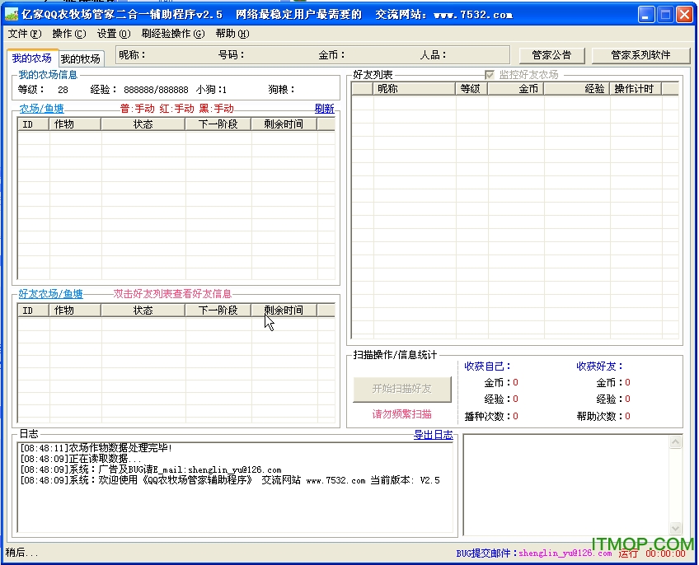Click the 播种次数 value
Screen dimensions: 699x565
tap(515, 416)
